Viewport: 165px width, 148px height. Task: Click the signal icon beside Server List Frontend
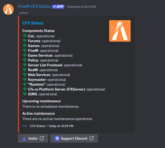tap(25, 65)
